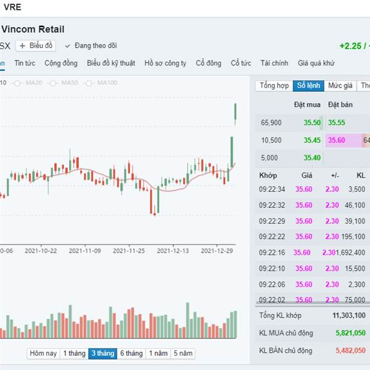Screen dimensions: 370x370
Task: Click the bid price 35.45
Action: pos(312,140)
